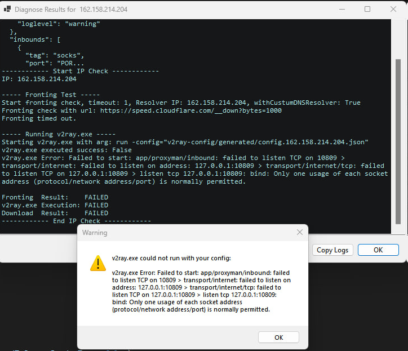Click 'v2ray.exe executed success: False' line

pos(66,150)
